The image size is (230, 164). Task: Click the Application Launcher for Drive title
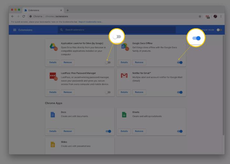point(82,43)
